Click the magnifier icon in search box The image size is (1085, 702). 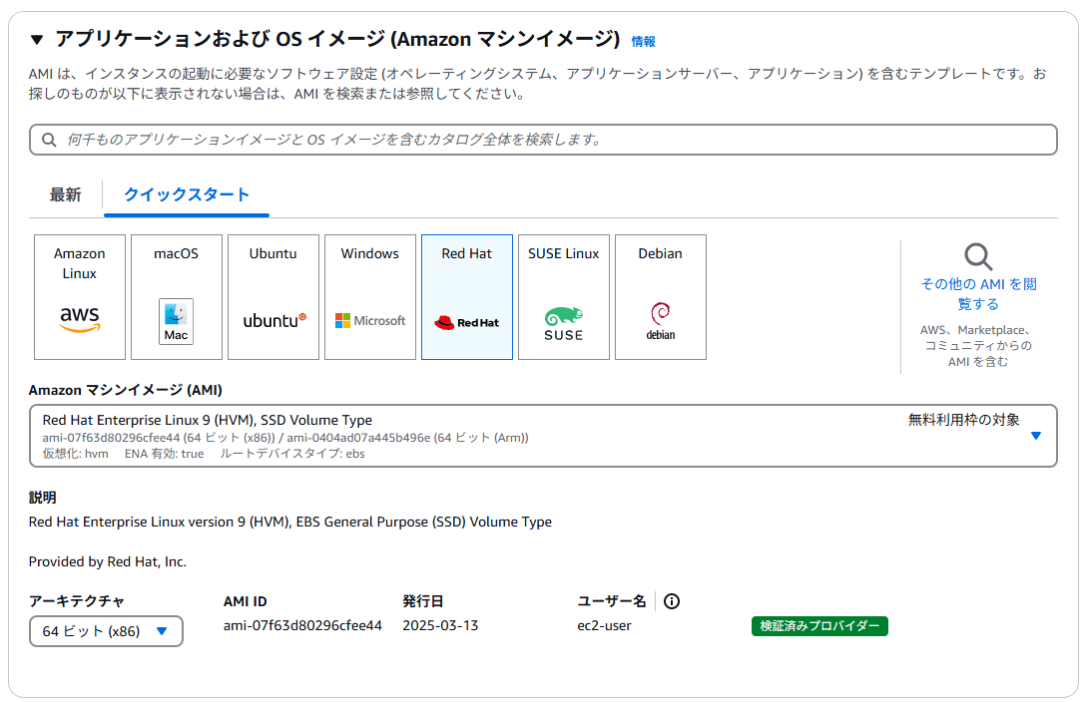pos(49,140)
